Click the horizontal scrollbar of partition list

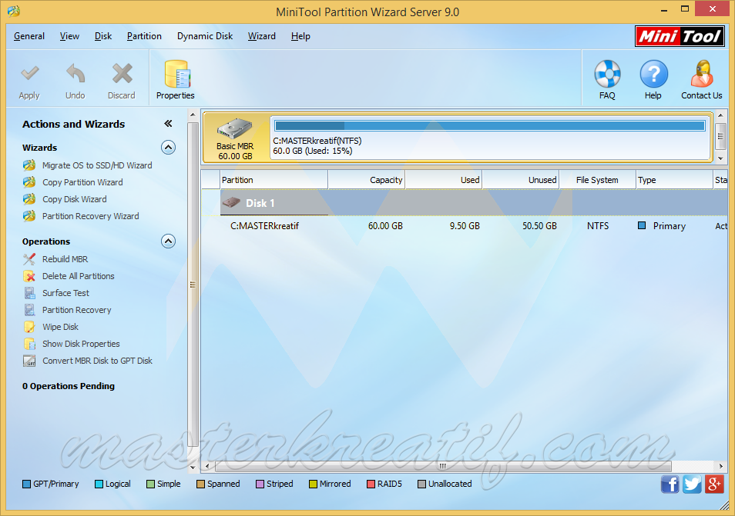(x=443, y=466)
